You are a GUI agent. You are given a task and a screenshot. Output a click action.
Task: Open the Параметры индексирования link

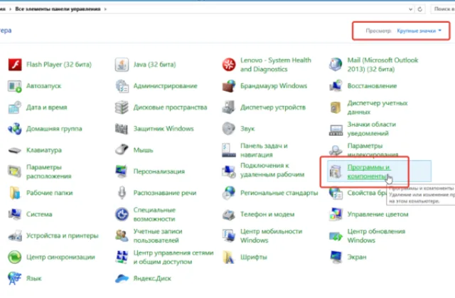click(x=373, y=149)
